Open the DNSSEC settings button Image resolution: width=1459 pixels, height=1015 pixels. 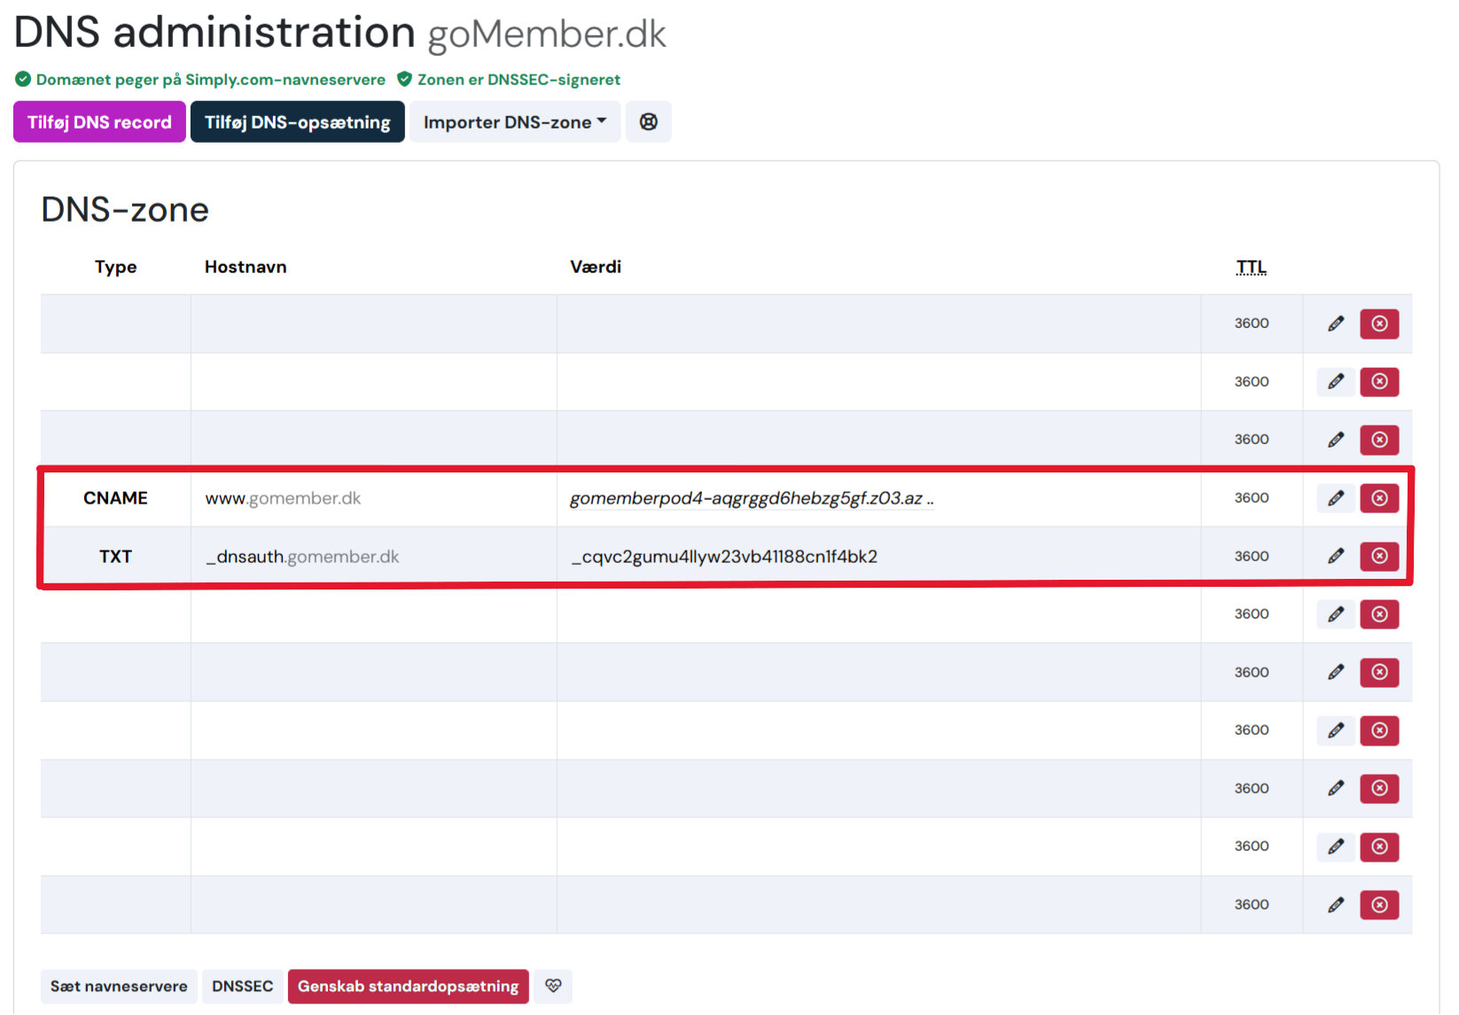pyautogui.click(x=242, y=986)
